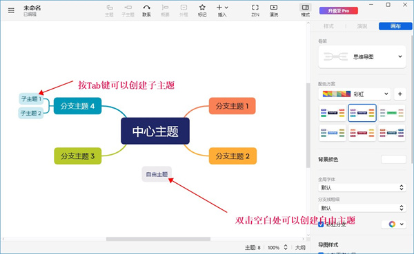The image size is (414, 254).
Task: Select the blue-center theme thumbnail in second row
Action: click(333, 133)
